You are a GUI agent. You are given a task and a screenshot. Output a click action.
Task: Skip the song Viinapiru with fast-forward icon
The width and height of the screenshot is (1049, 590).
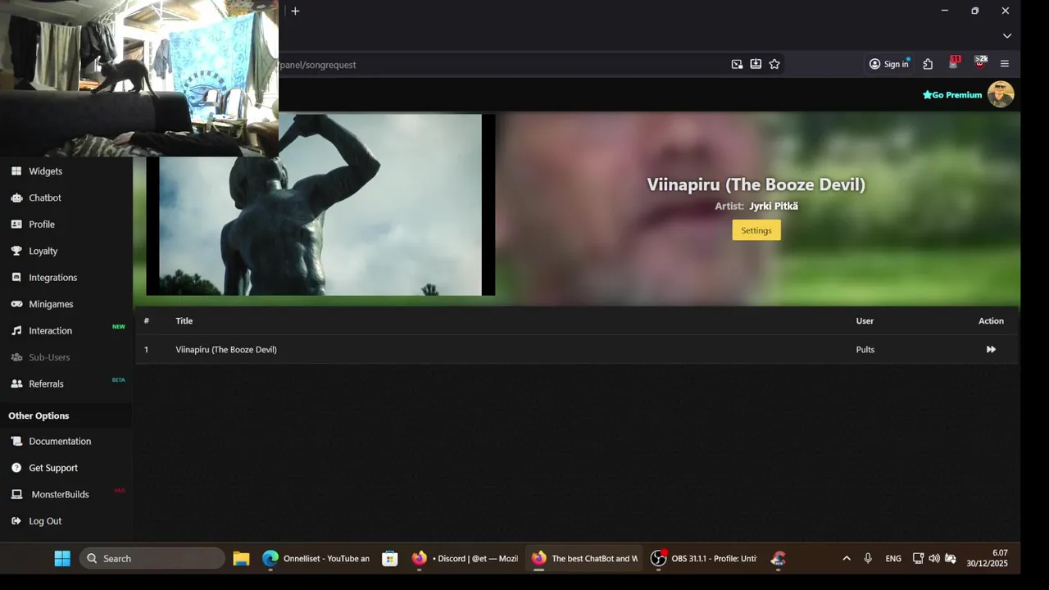(x=991, y=350)
